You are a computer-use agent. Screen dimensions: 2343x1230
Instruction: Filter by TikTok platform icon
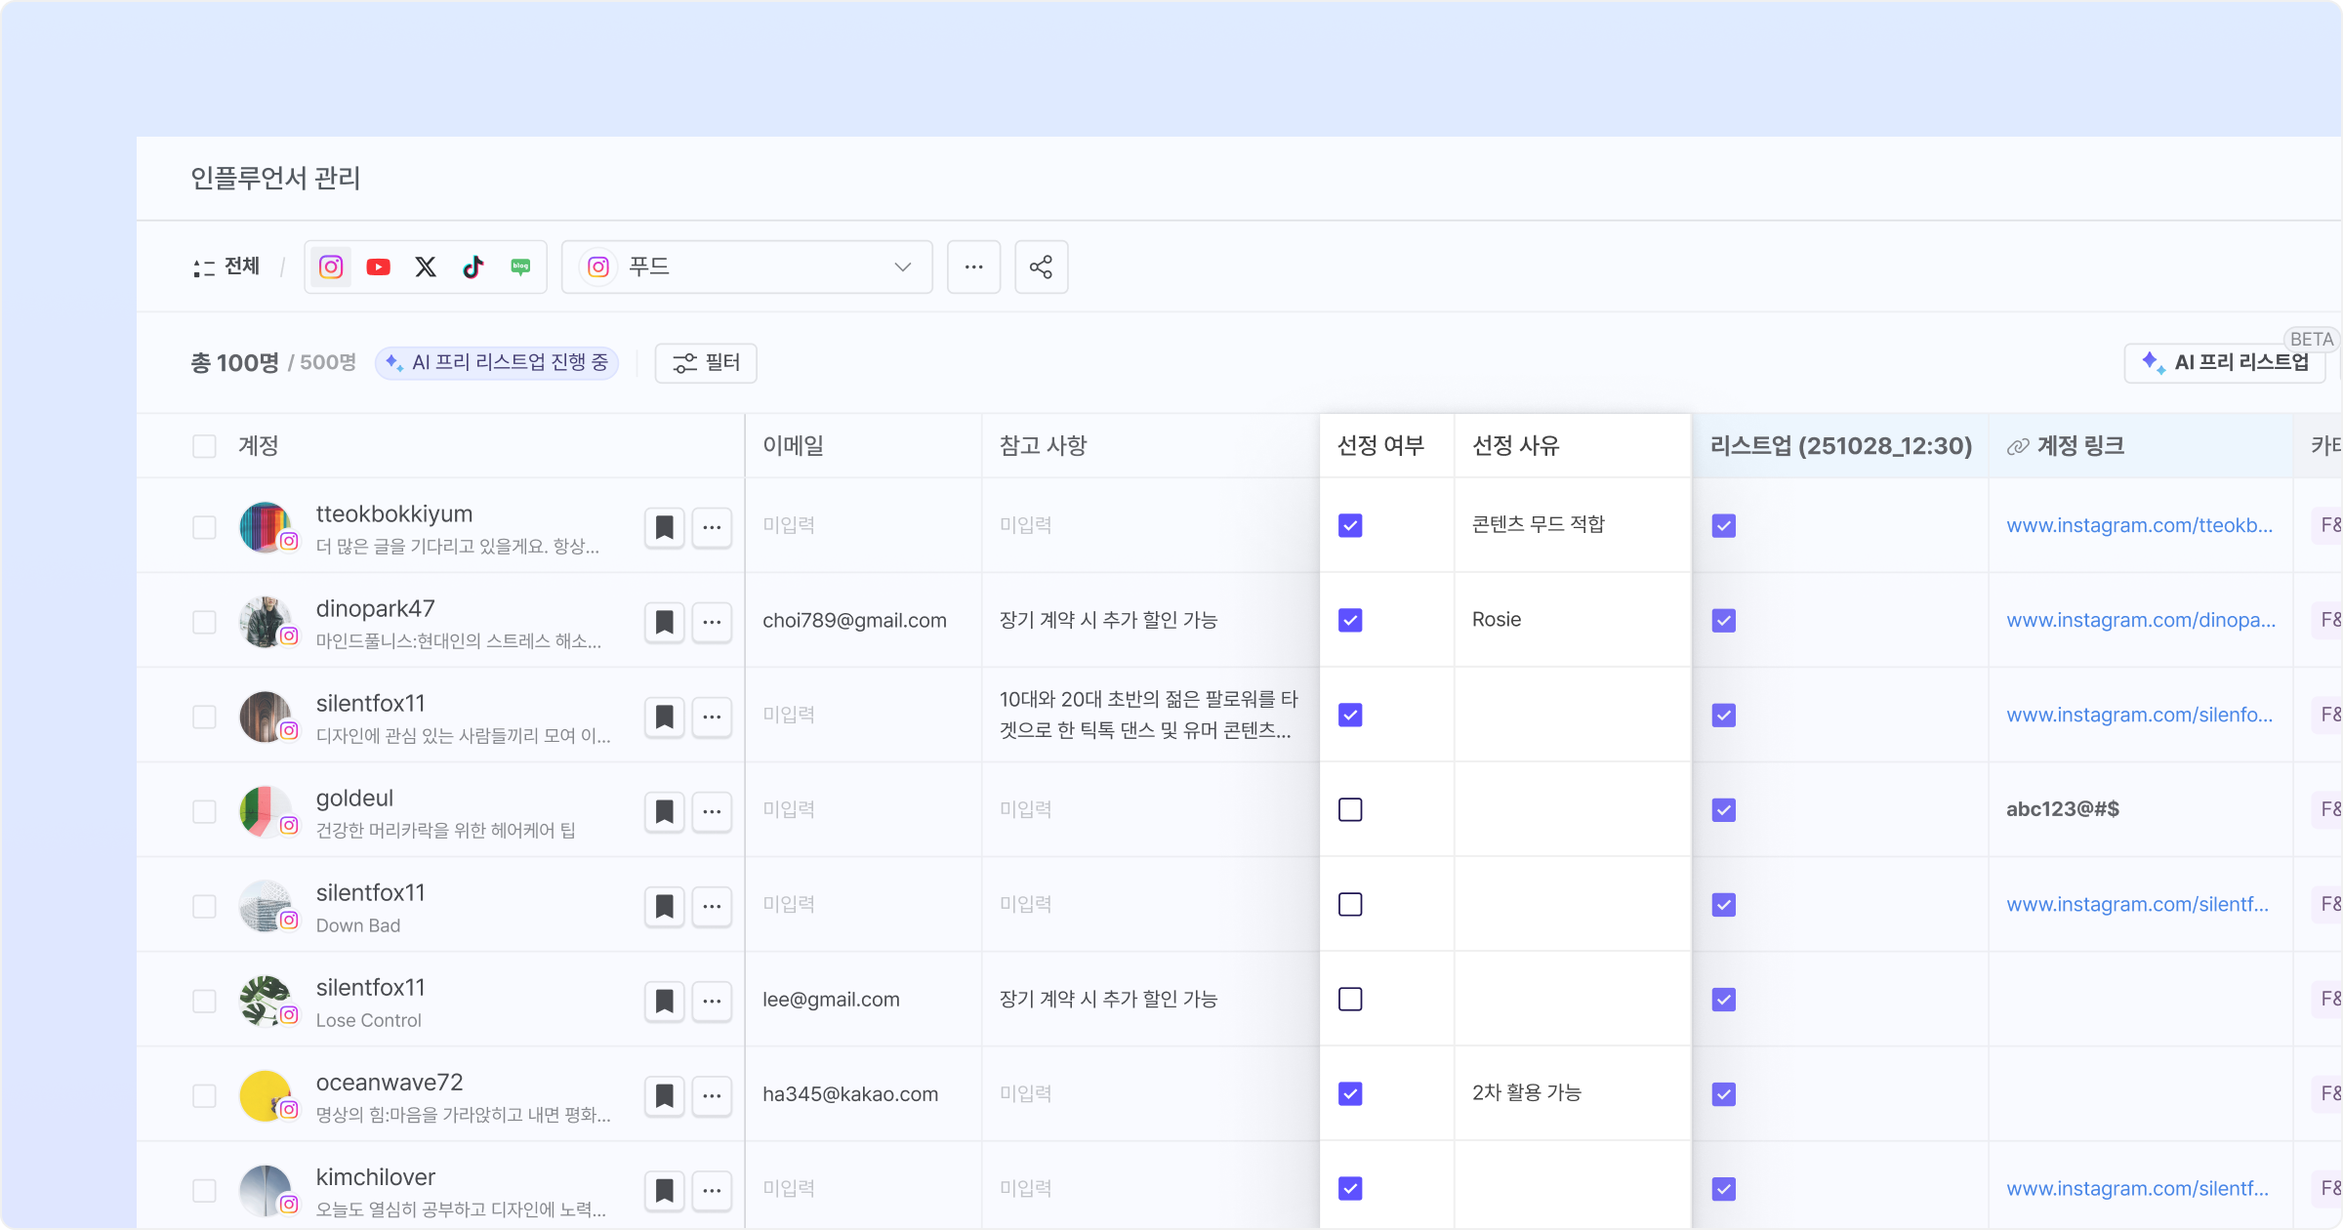(473, 266)
